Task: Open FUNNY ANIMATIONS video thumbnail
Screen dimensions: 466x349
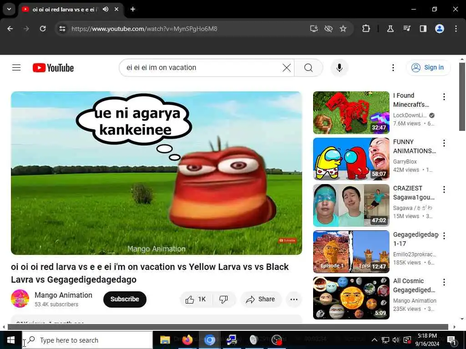Action: click(351, 159)
